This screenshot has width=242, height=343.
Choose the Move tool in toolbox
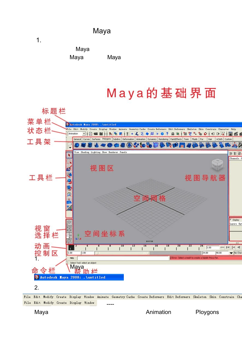click(x=69, y=175)
